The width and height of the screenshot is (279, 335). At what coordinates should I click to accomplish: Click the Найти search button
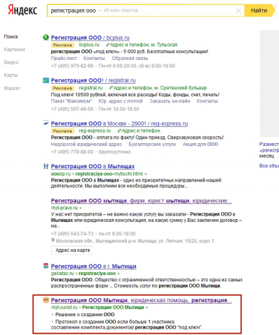tap(259, 10)
